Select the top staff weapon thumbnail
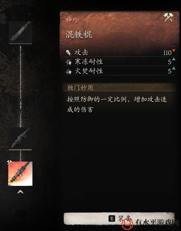The image size is (181, 231). click(20, 32)
